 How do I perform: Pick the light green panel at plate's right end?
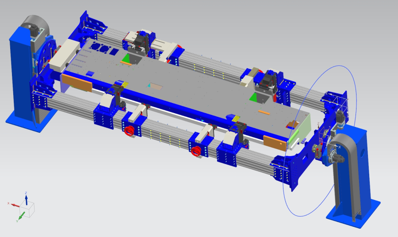tap(300, 128)
